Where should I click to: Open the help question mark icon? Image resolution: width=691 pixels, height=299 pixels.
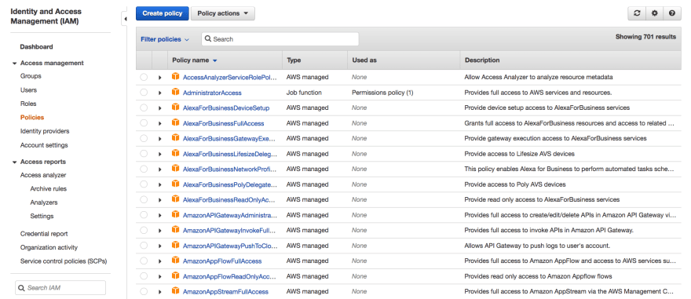point(672,13)
